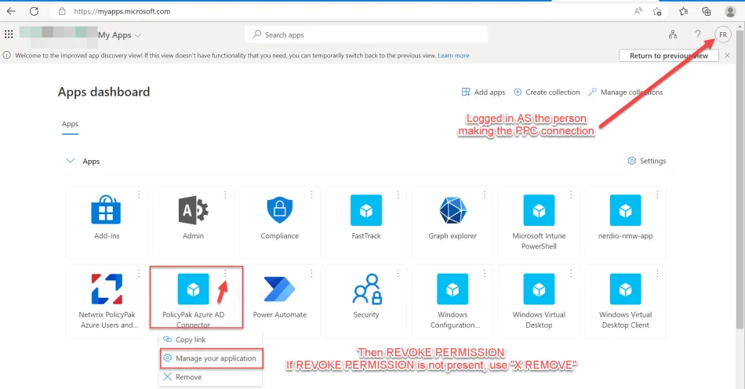The width and height of the screenshot is (745, 389).
Task: Click the app launcher waffle icon
Action: pos(9,35)
